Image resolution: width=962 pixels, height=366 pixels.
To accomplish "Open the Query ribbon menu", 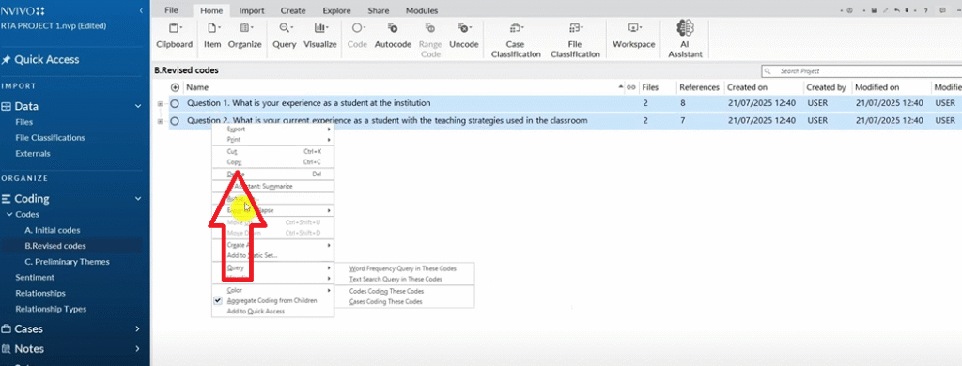I will (x=285, y=37).
